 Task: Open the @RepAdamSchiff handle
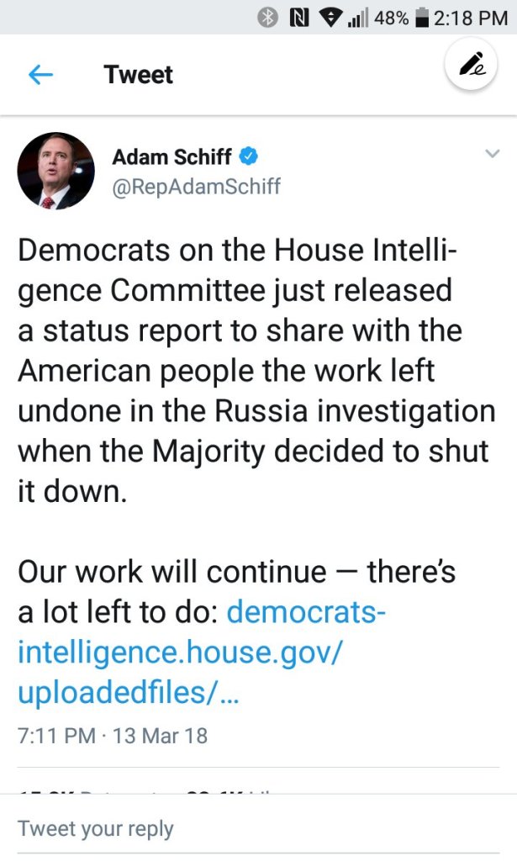coord(196,186)
